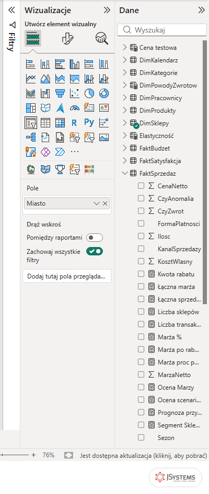Insert a line chart visual
This screenshot has height=494, width=209.
pos(31,79)
